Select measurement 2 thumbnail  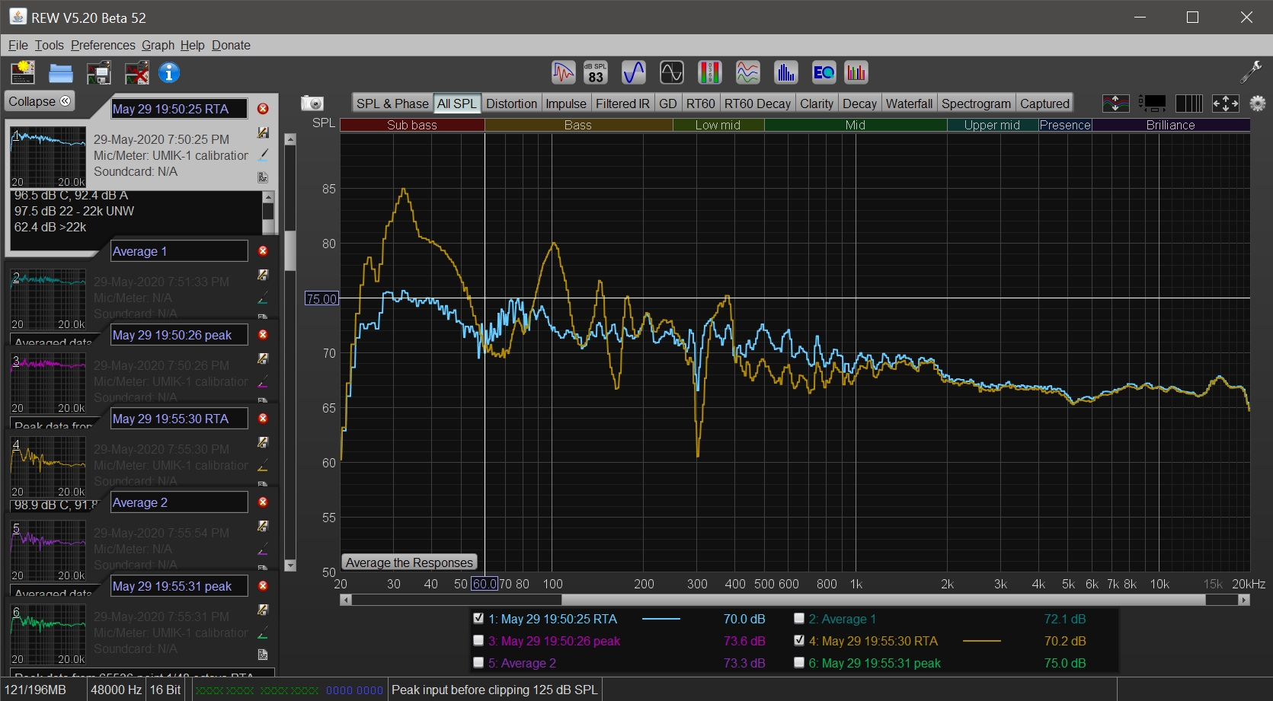pyautogui.click(x=48, y=298)
